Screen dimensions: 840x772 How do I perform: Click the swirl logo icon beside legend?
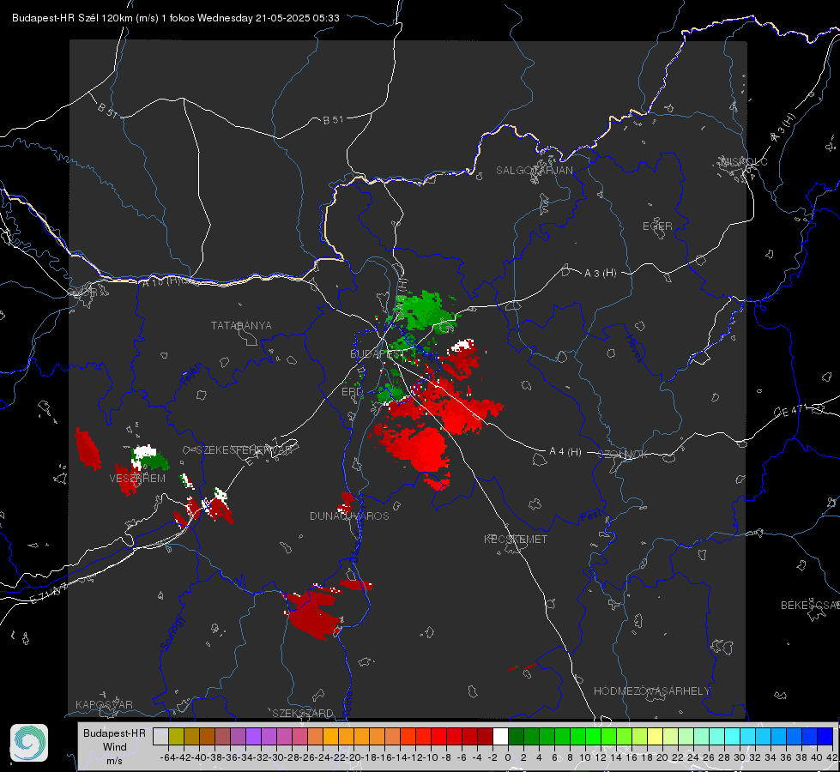(x=29, y=743)
